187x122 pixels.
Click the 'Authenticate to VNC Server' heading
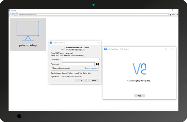coord(77,48)
